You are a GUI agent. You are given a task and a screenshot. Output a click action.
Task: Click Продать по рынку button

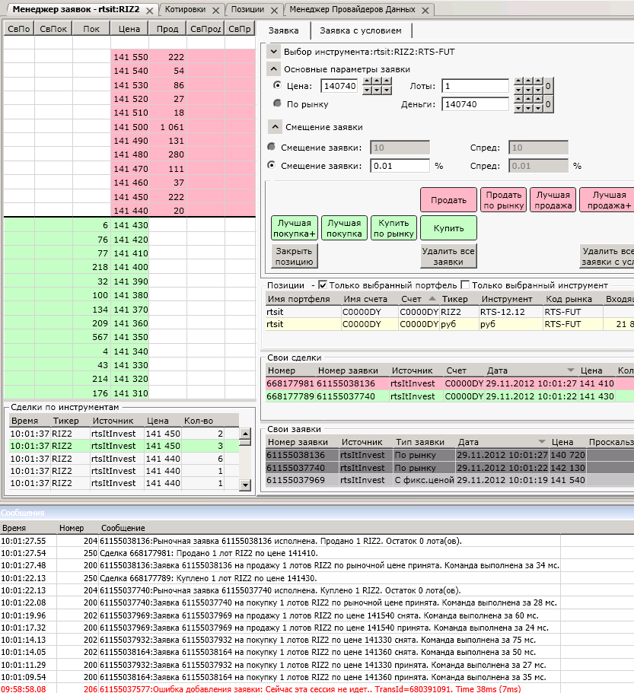click(504, 200)
